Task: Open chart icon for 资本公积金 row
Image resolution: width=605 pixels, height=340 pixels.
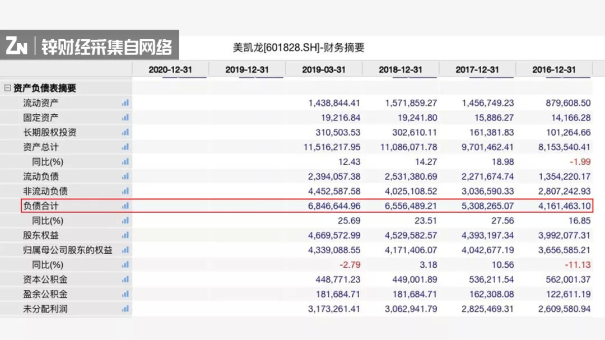Action: tap(125, 279)
